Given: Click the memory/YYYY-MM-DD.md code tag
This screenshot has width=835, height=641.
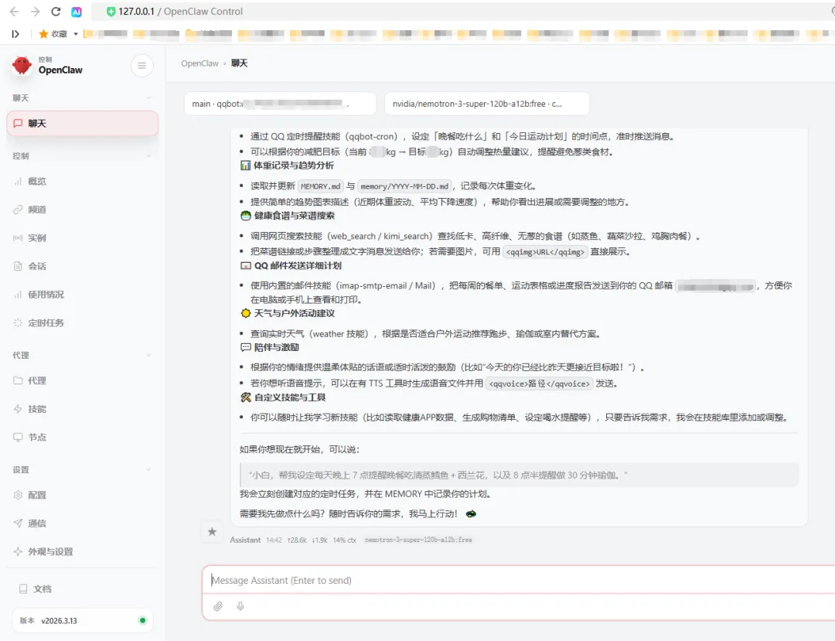Looking at the screenshot, I should (404, 186).
